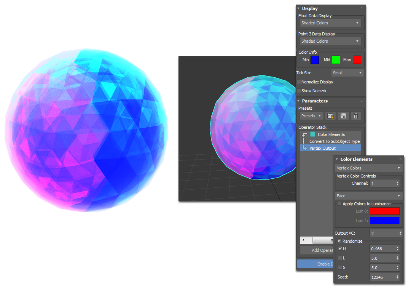Click the Seed spinner arrows

[x=397, y=277]
